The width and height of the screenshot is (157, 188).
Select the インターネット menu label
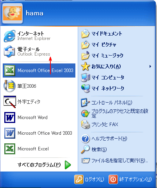[31, 33]
